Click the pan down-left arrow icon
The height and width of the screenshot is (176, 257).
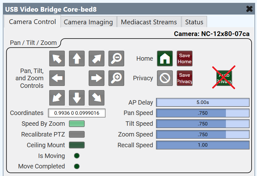point(57,98)
